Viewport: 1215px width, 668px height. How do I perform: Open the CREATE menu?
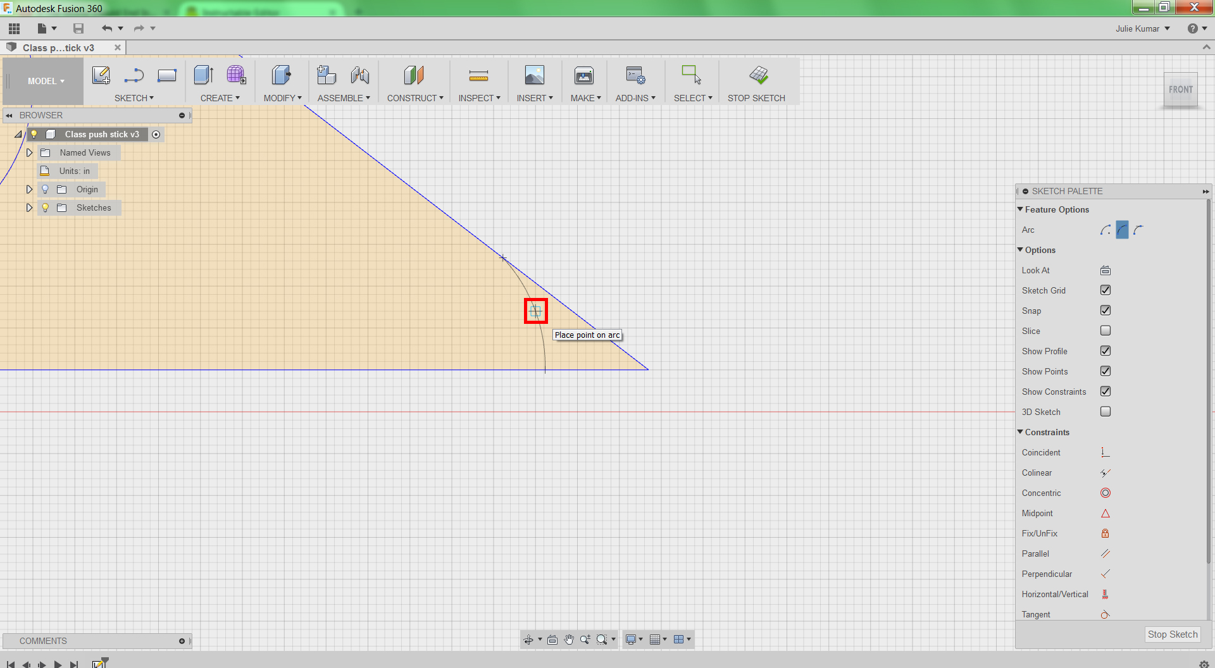click(x=220, y=98)
